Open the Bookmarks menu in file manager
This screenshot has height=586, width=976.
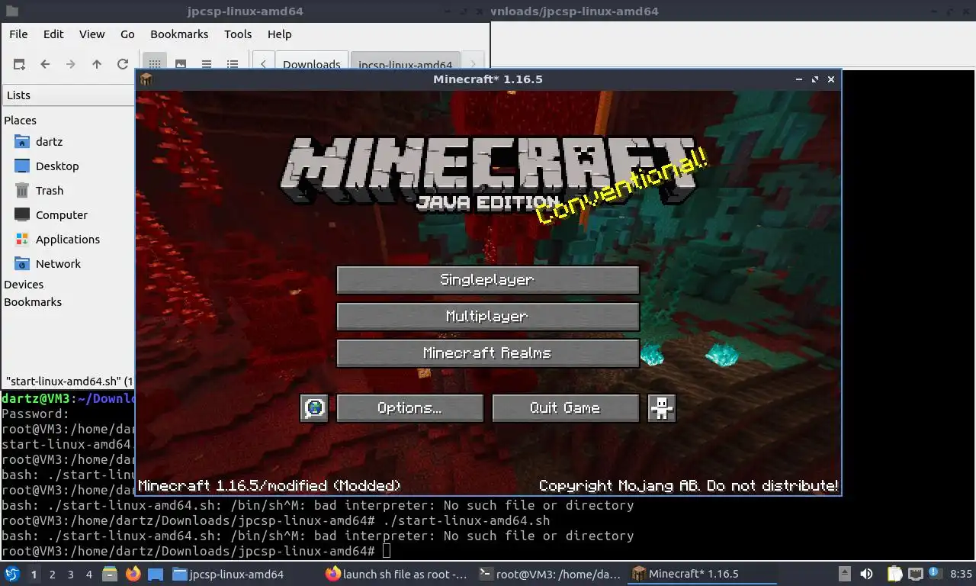click(179, 34)
